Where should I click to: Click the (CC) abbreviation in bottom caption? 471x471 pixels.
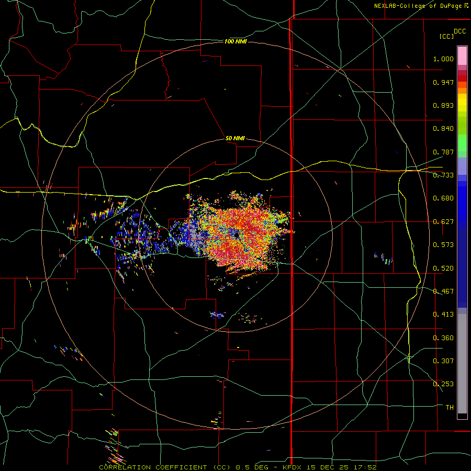click(221, 467)
